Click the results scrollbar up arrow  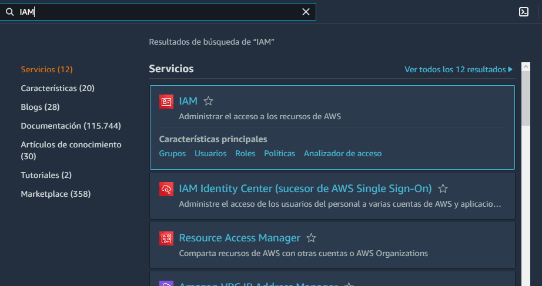tap(526, 67)
